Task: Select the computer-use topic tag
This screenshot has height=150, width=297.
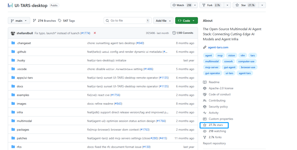Action: (246, 61)
